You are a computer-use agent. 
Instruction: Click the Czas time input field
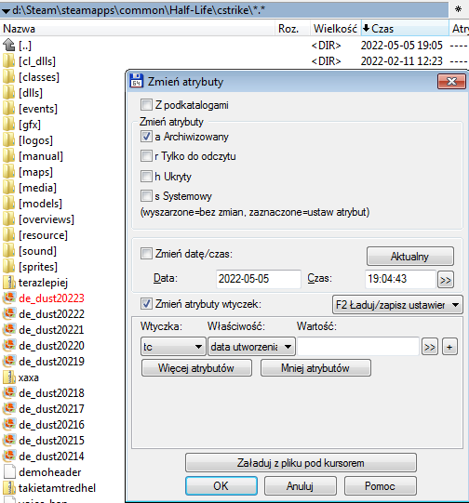400,279
